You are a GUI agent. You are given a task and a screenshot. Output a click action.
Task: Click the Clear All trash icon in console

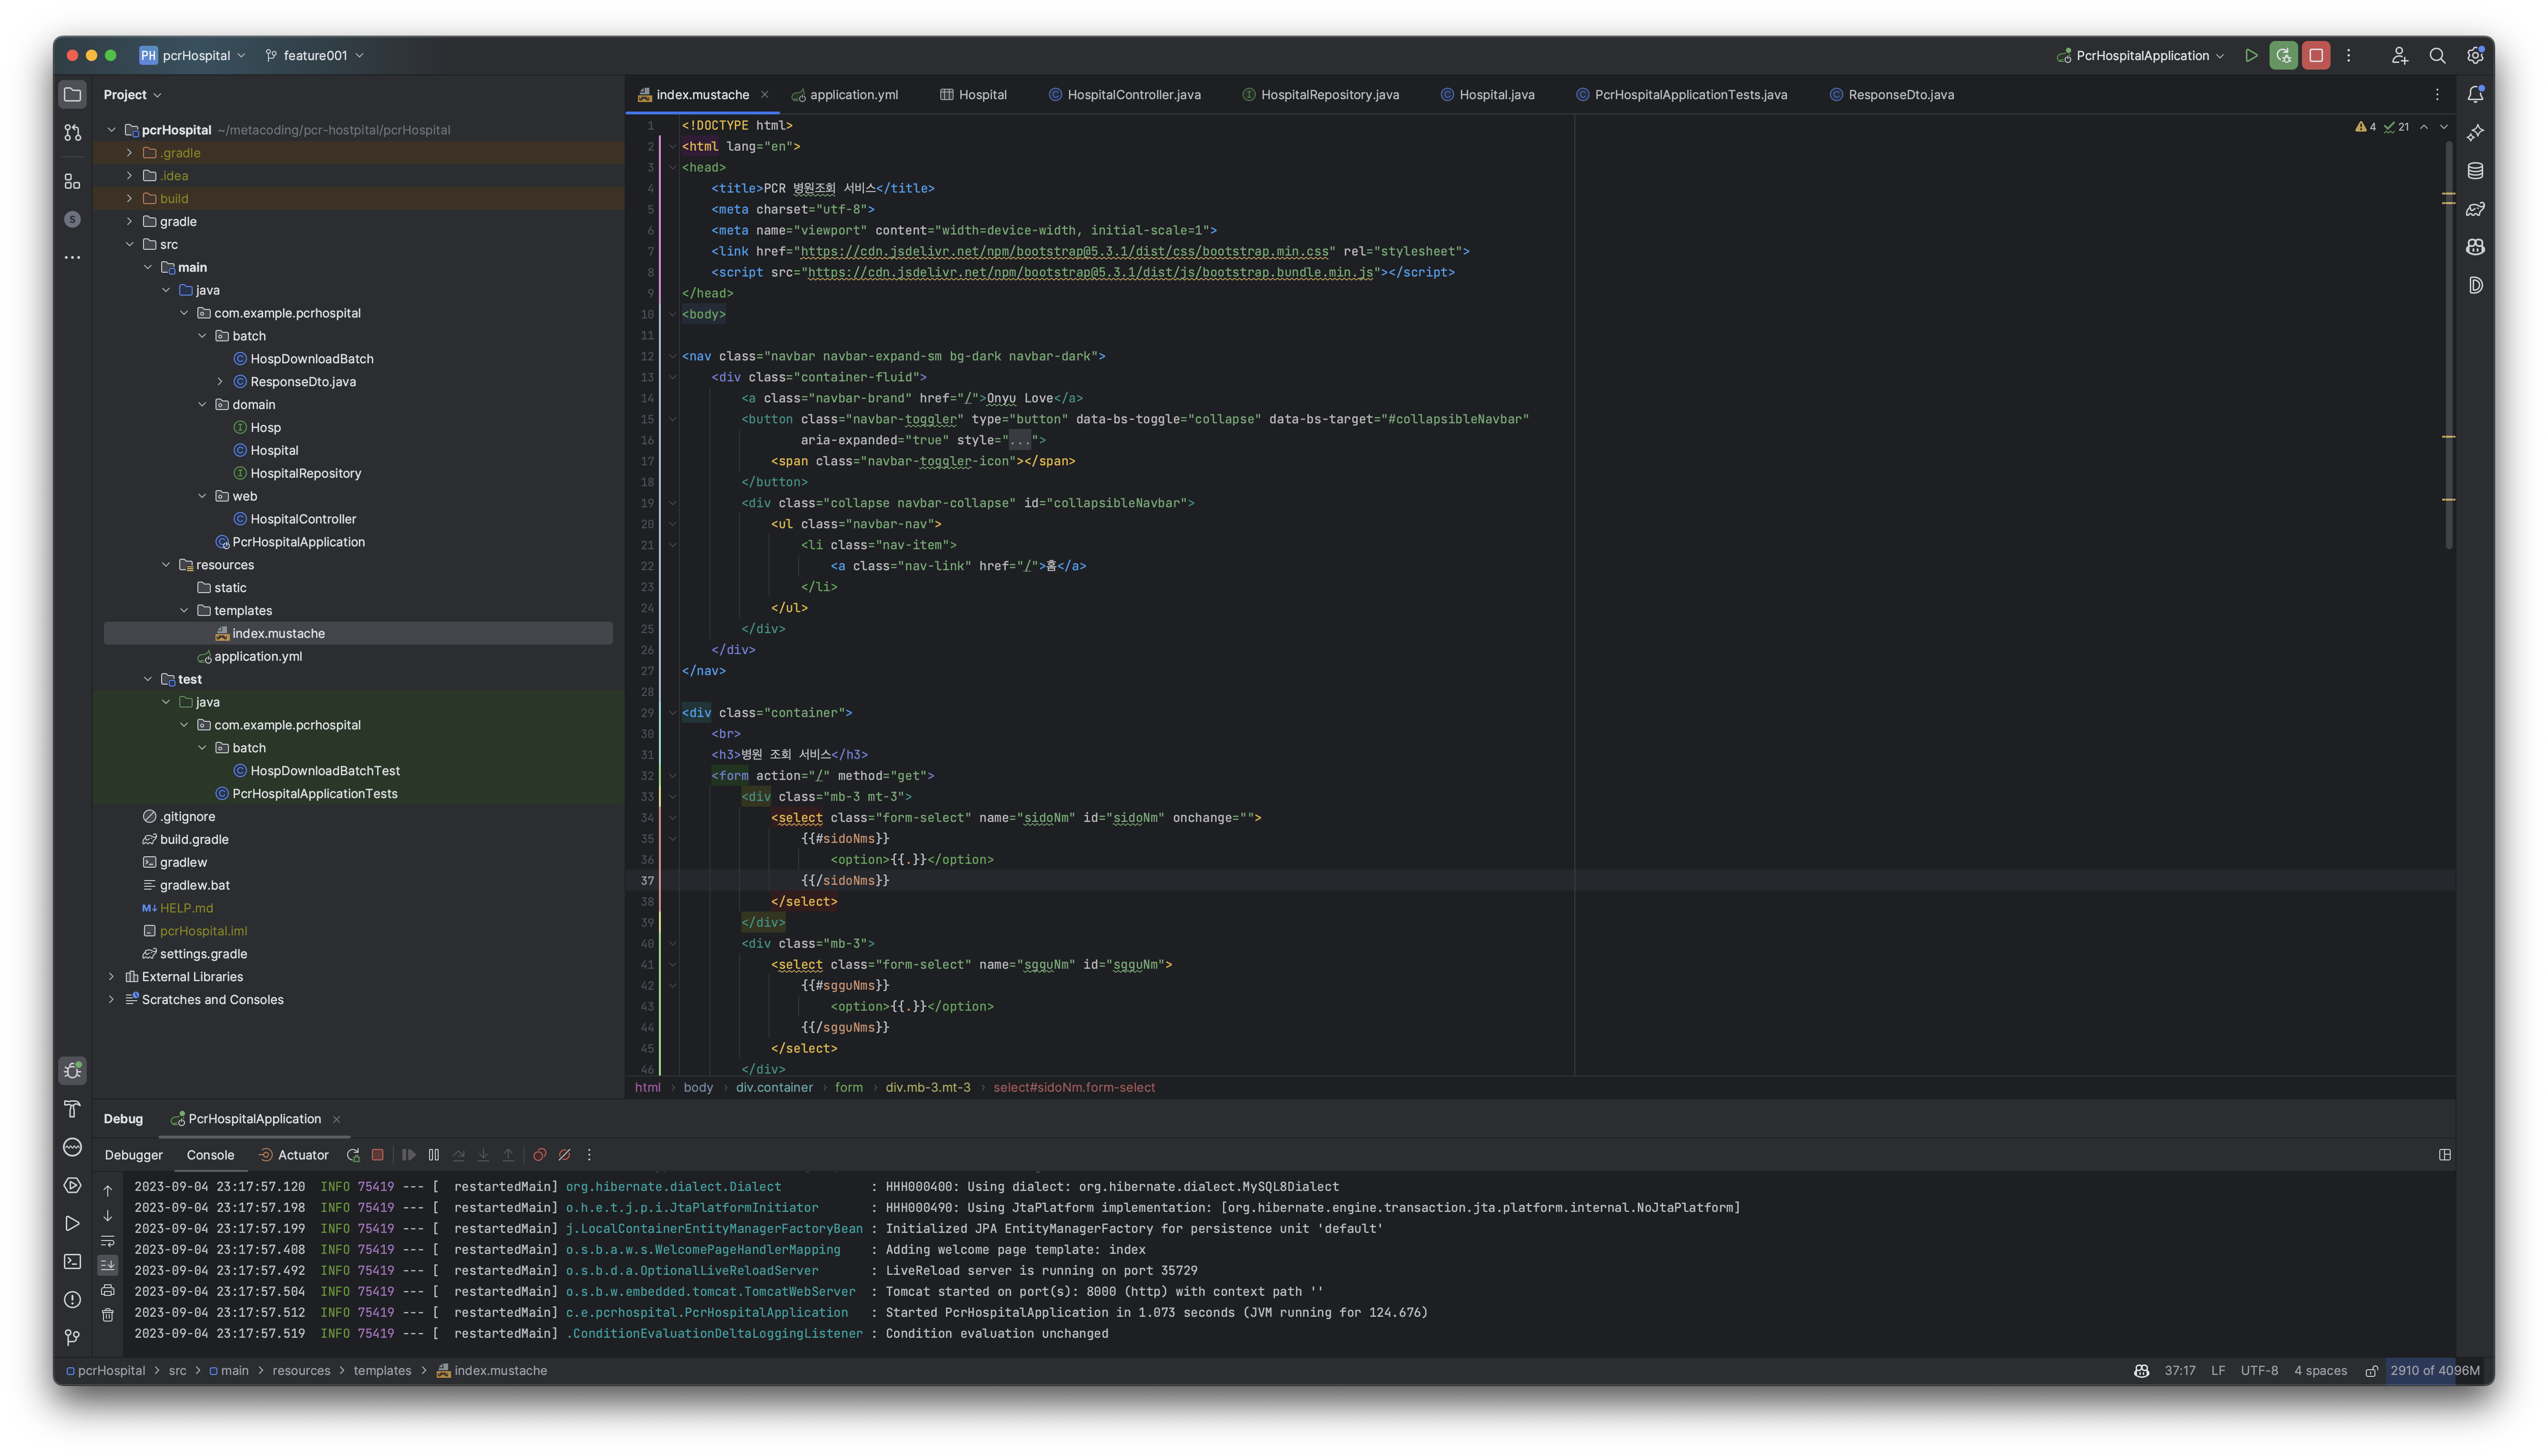pos(108,1315)
